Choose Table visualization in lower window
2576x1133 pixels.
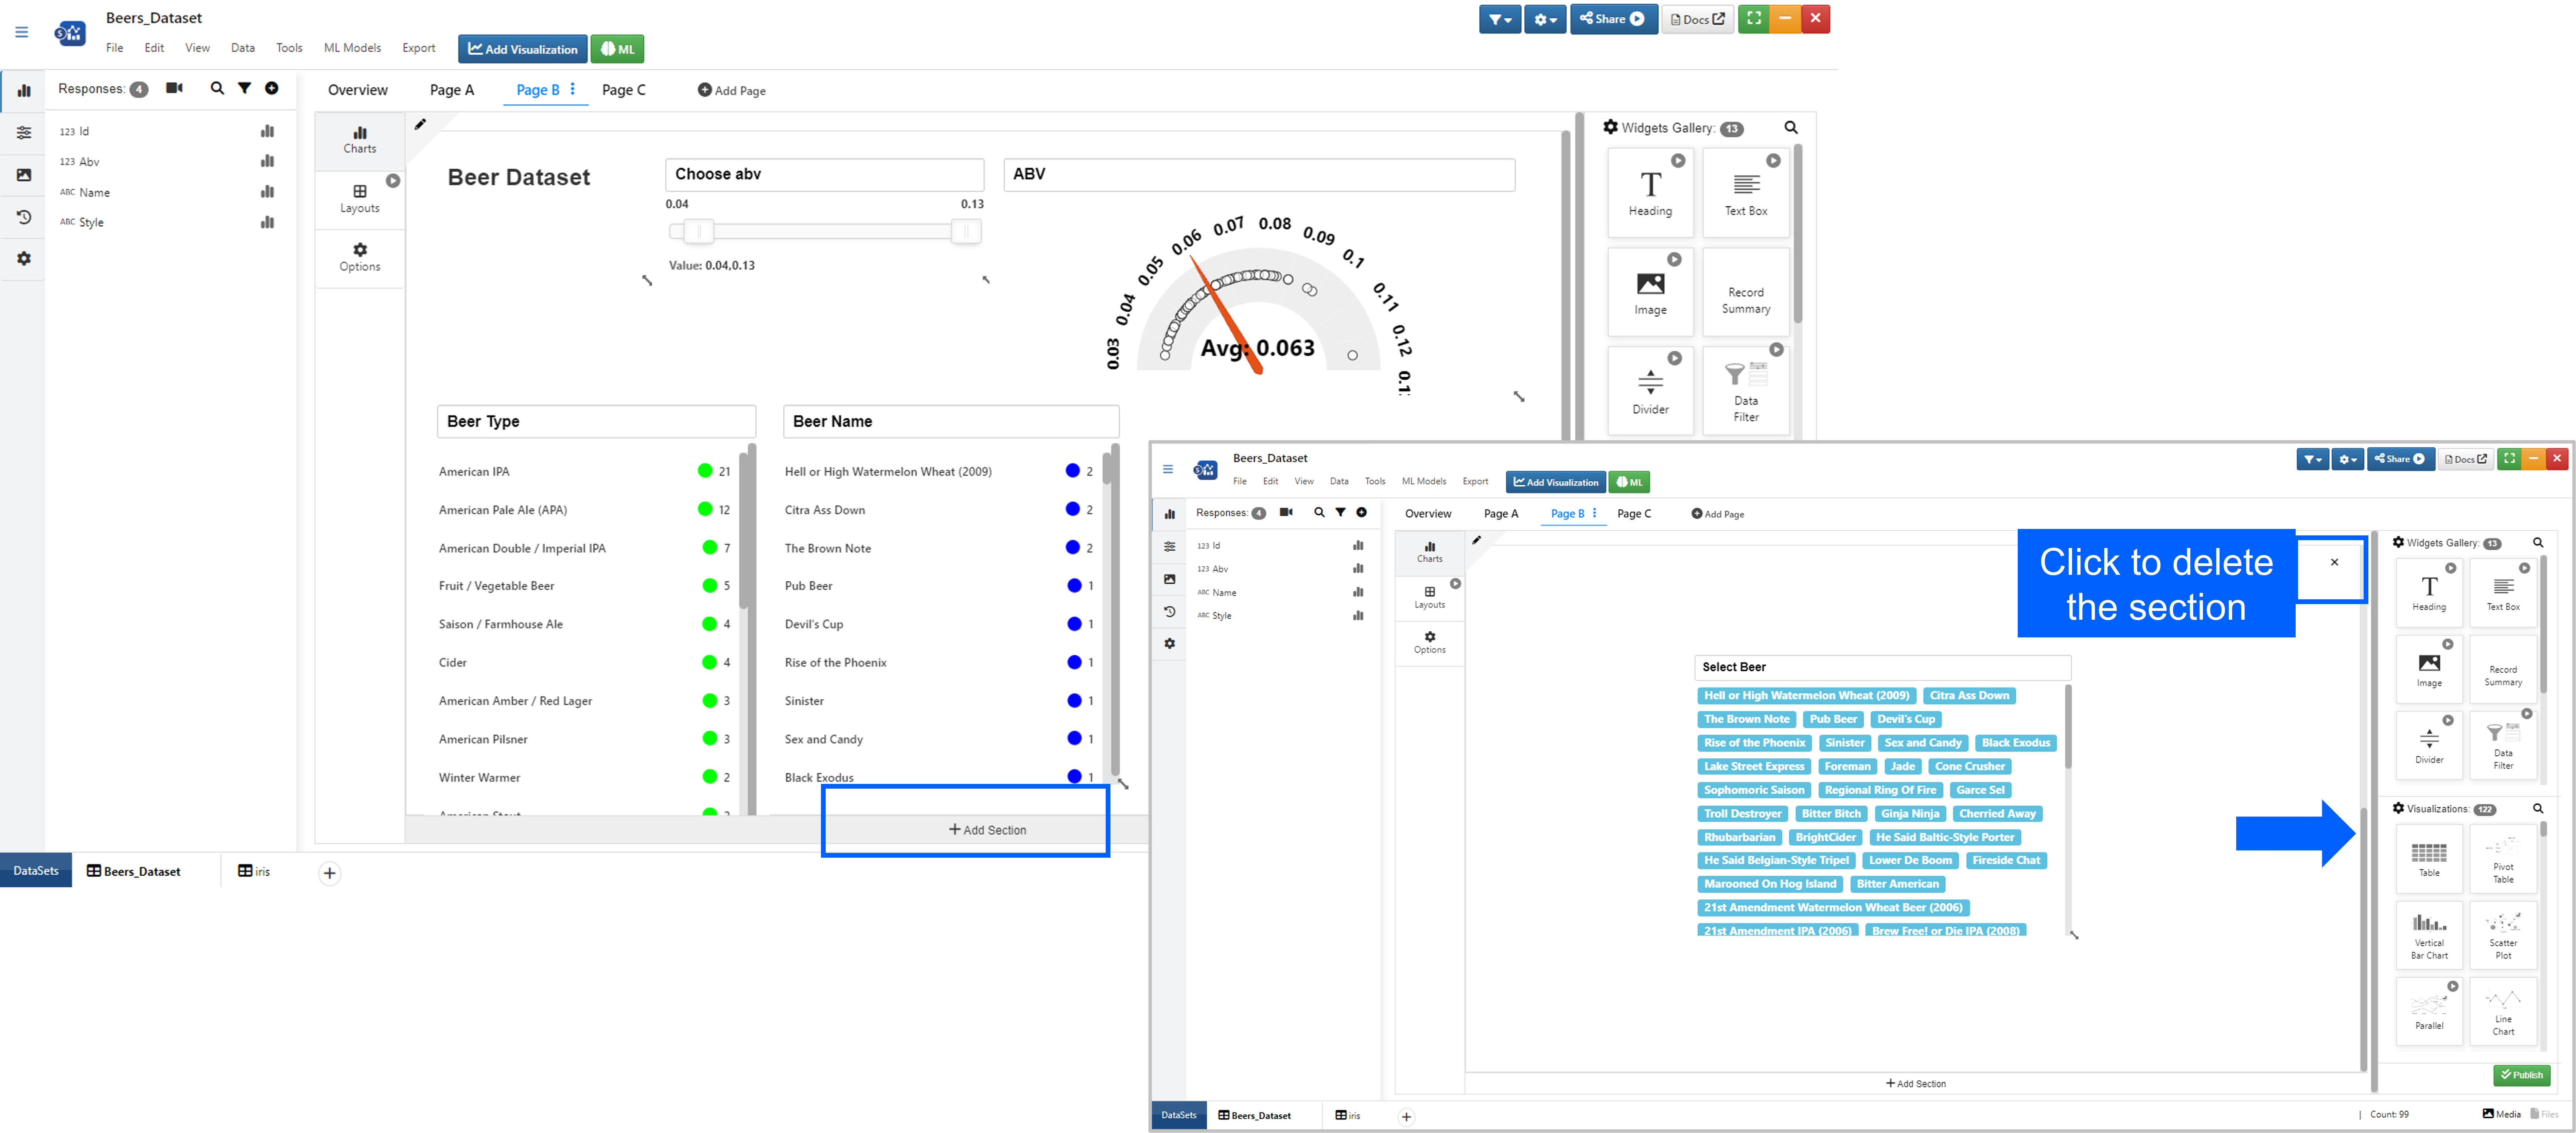coord(2429,859)
